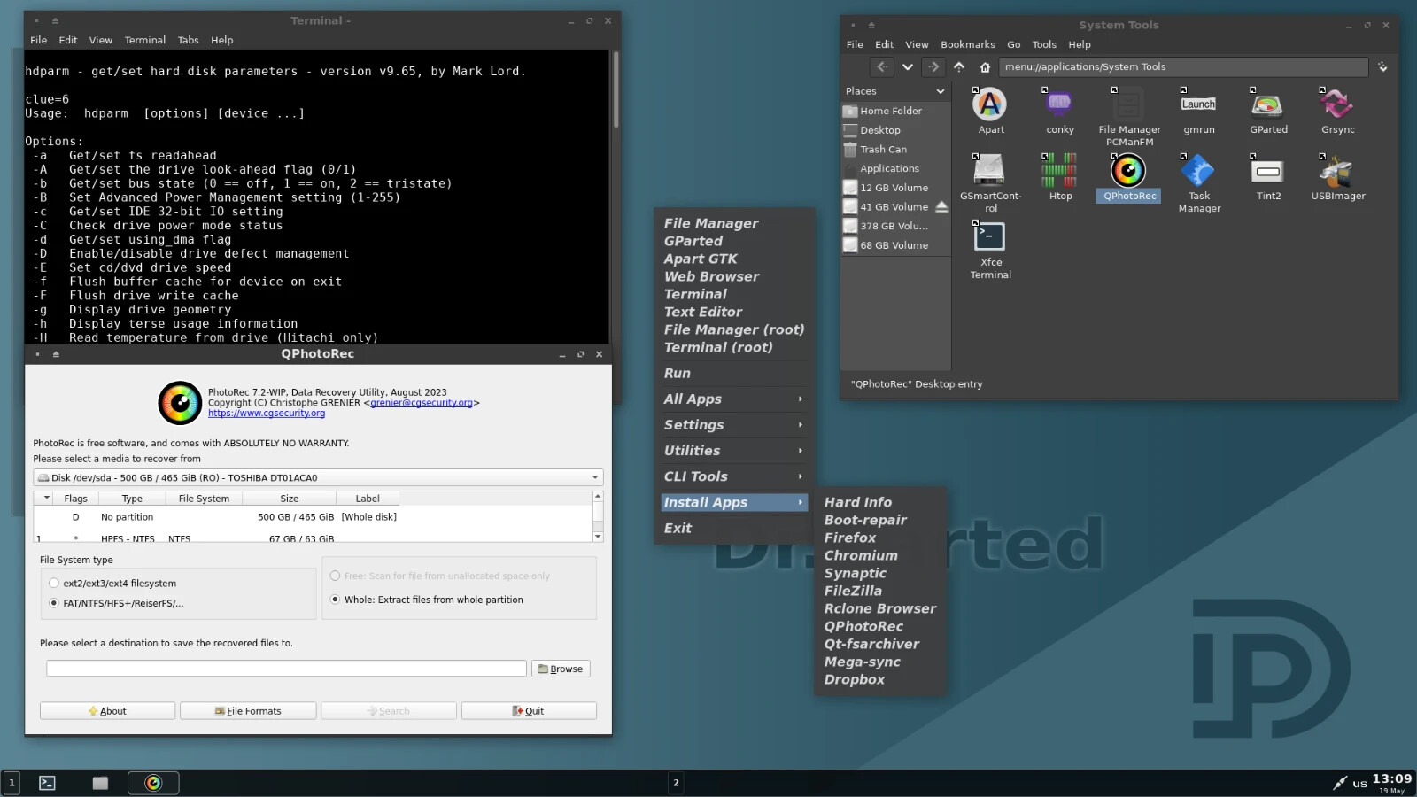1417x797 pixels.
Task: Open the USBImager application icon
Action: 1337,177
